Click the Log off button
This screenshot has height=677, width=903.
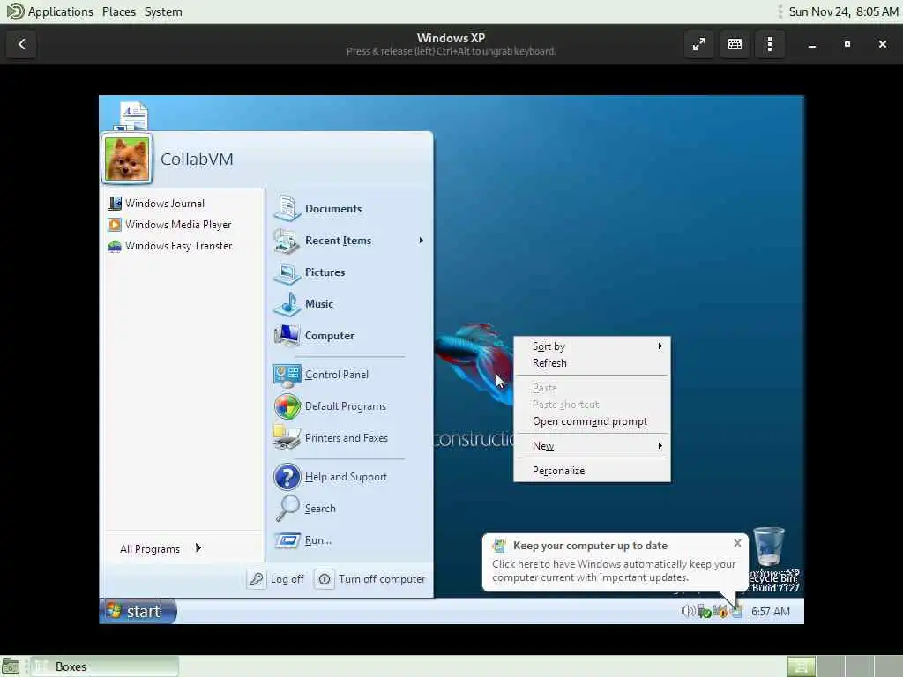point(276,579)
